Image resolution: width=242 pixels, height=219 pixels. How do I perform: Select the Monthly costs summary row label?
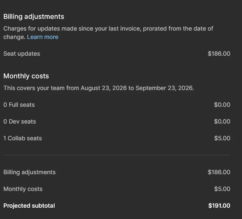23,189
